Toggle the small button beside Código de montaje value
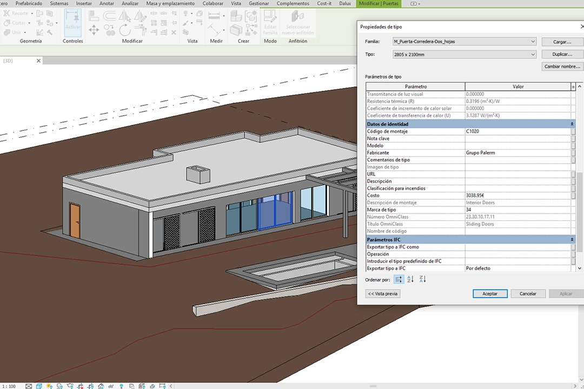This screenshot has height=389, width=584. coord(573,131)
